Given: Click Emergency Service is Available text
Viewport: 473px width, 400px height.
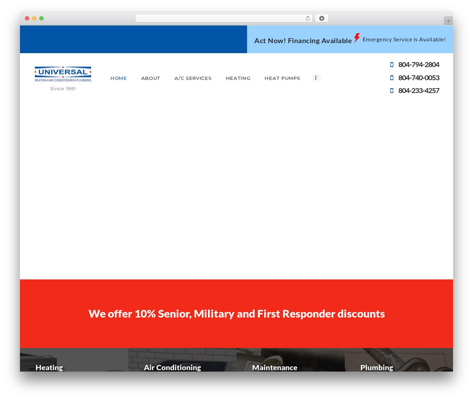Looking at the screenshot, I should pos(404,39).
